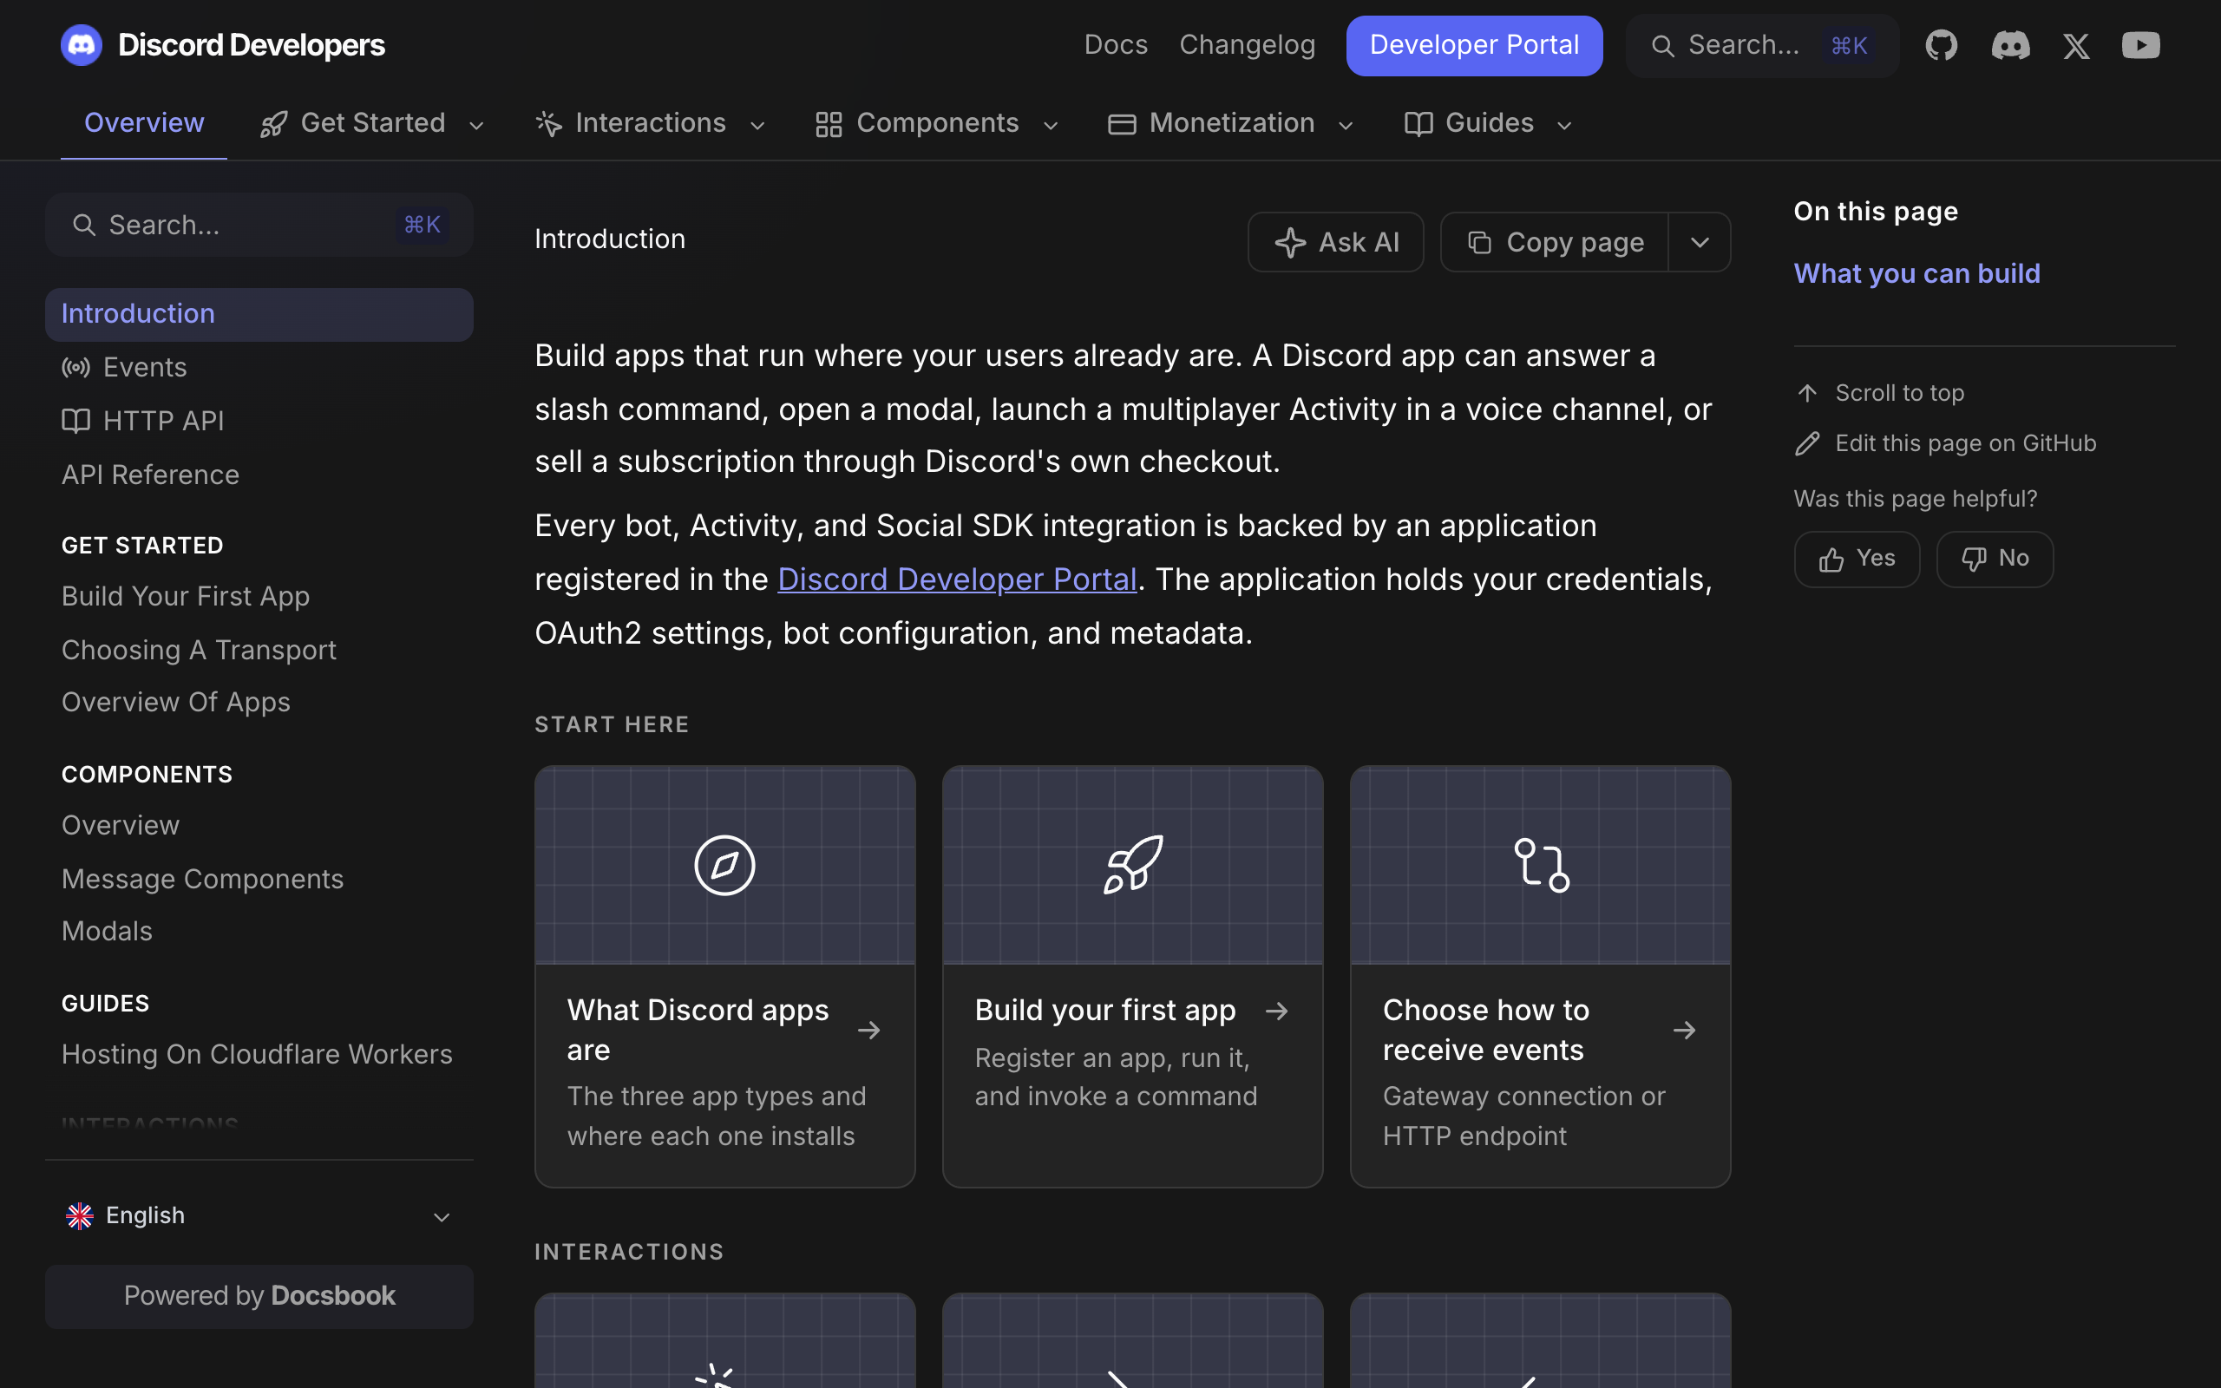The width and height of the screenshot is (2221, 1388).
Task: Click the Copy page button
Action: (1555, 242)
